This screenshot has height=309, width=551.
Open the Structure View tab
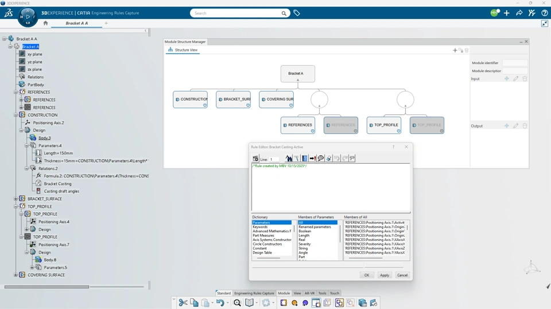[x=183, y=50]
